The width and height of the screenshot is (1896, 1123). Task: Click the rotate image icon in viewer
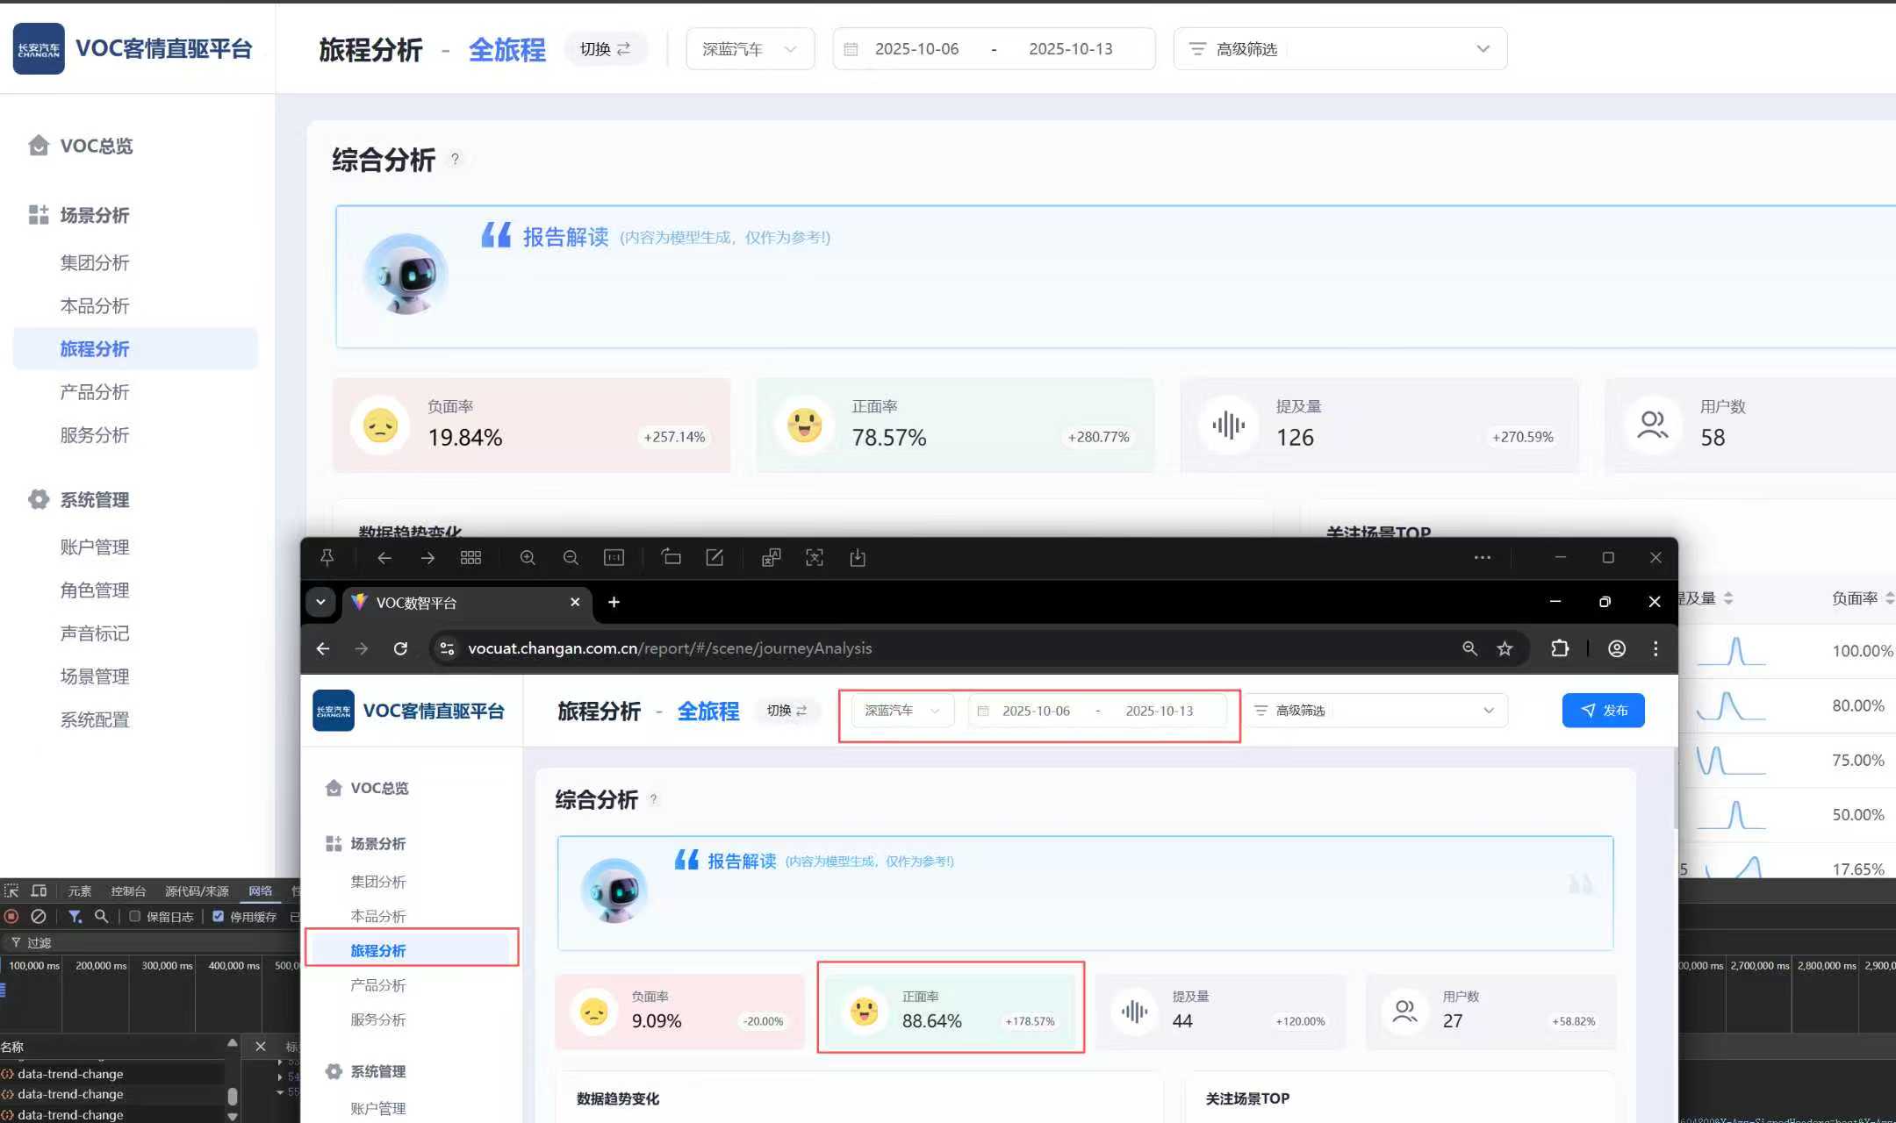[x=671, y=558]
